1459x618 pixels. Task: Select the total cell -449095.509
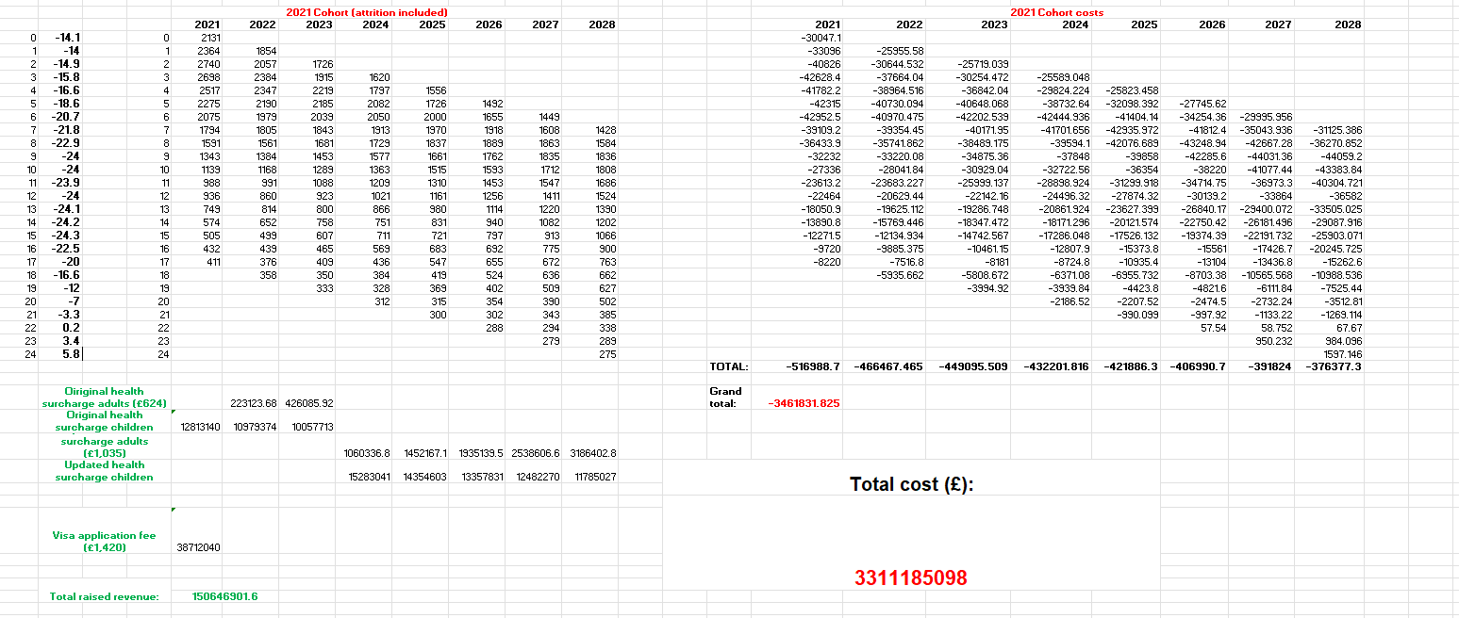(x=973, y=366)
